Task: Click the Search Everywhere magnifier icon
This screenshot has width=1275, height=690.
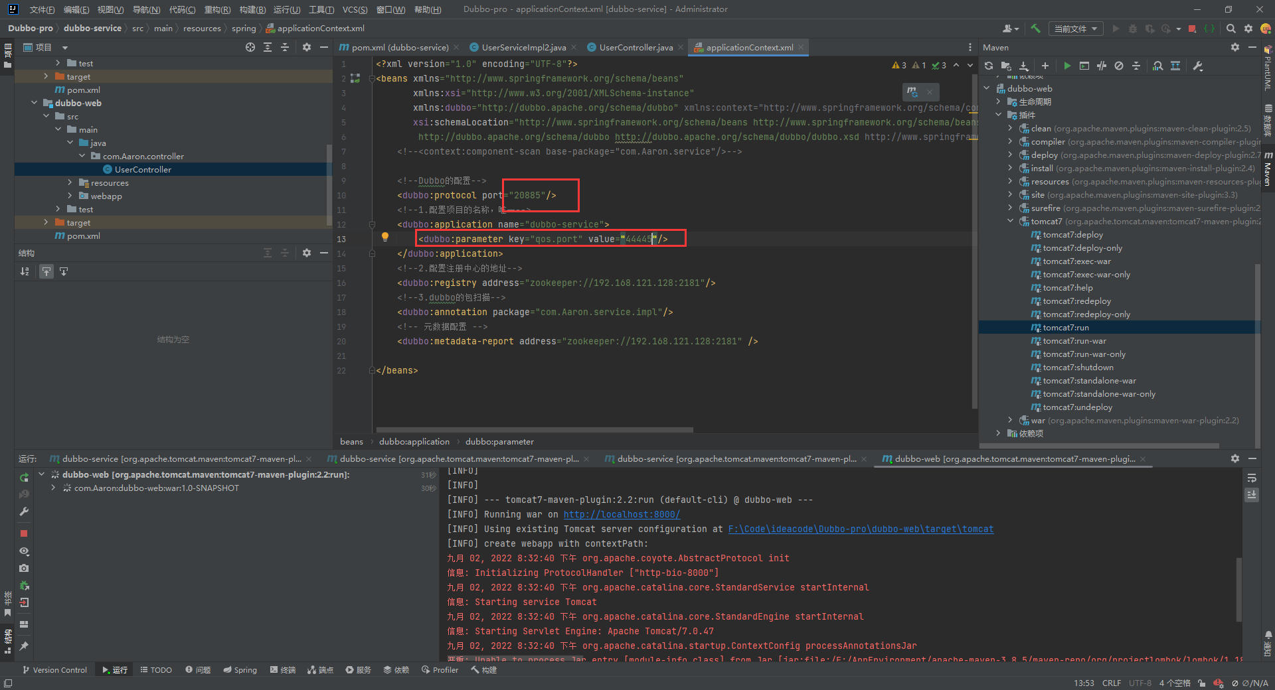Action: [x=1231, y=29]
